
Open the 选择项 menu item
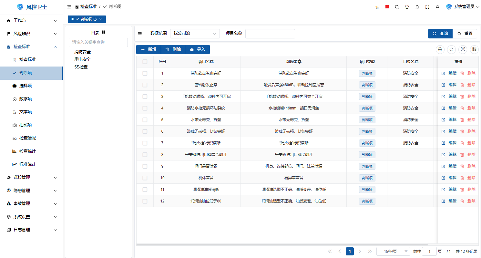coord(26,86)
